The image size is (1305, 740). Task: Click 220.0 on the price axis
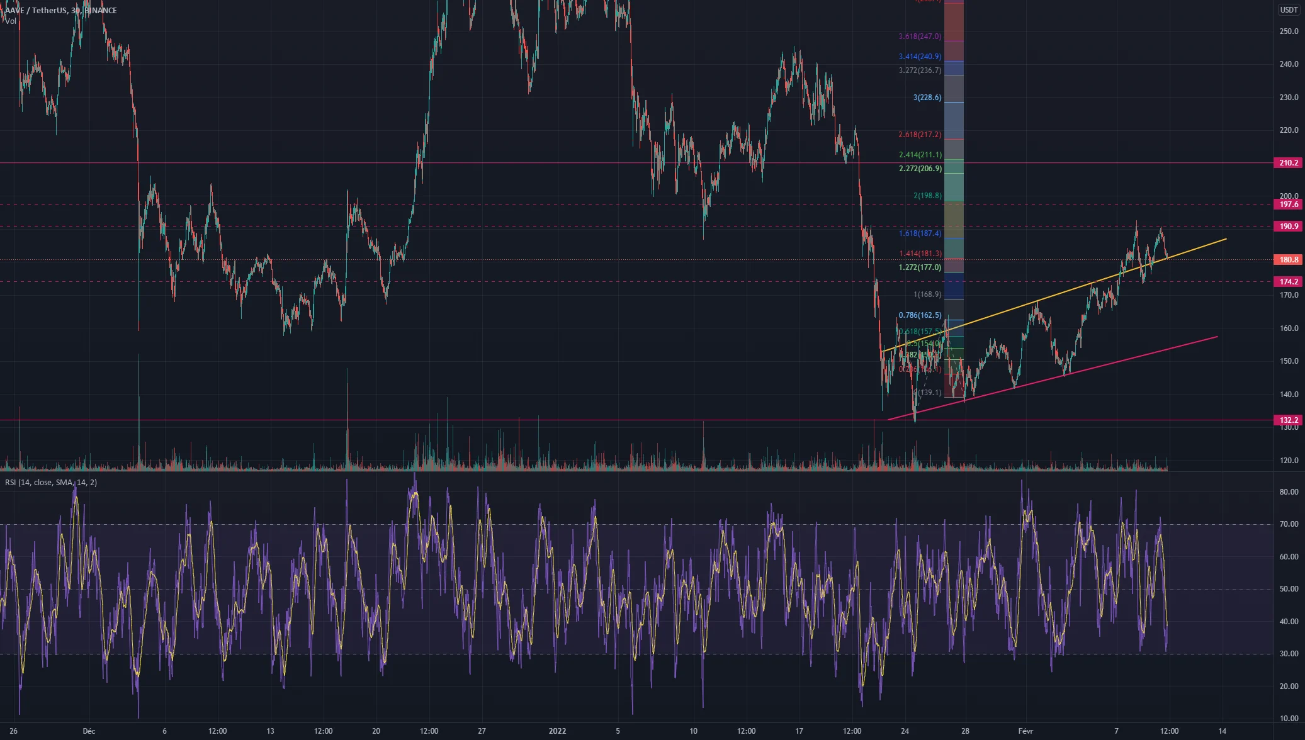tap(1289, 130)
